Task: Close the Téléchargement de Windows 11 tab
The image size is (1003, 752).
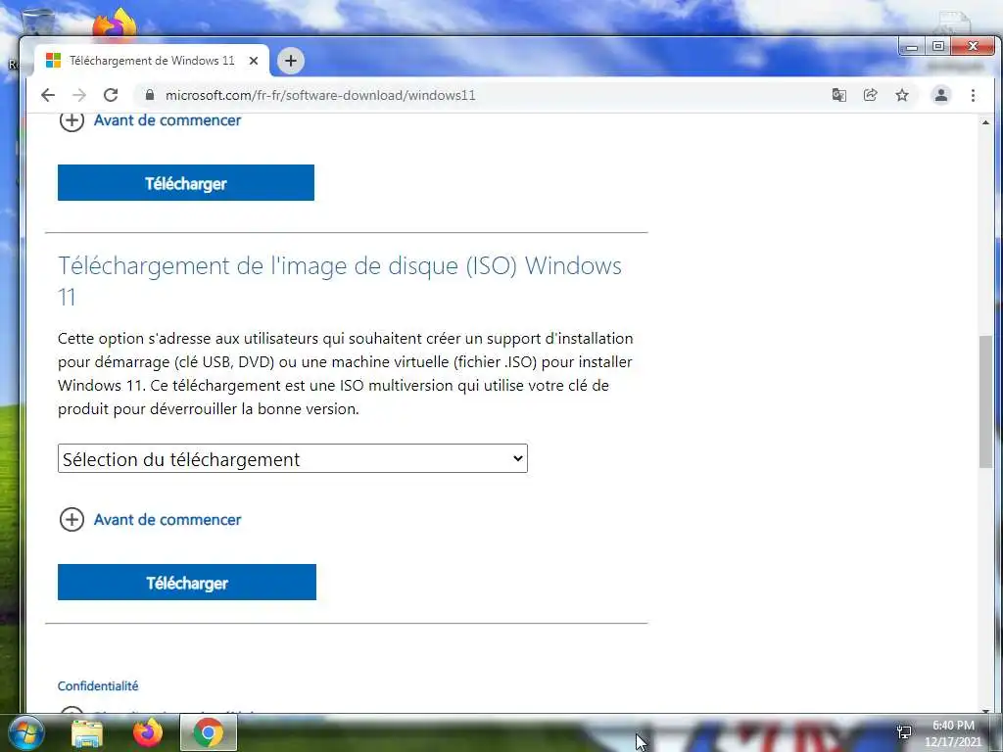Action: (x=254, y=61)
